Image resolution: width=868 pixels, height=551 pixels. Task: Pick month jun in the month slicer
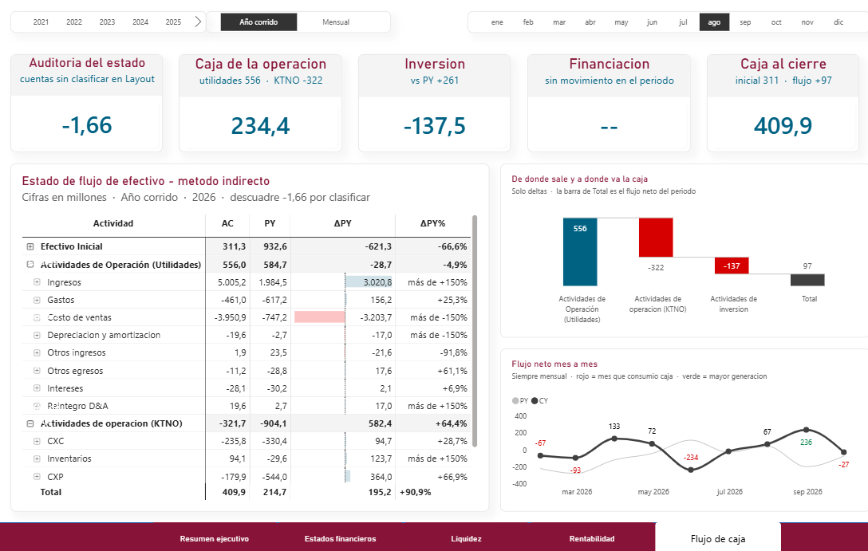652,22
